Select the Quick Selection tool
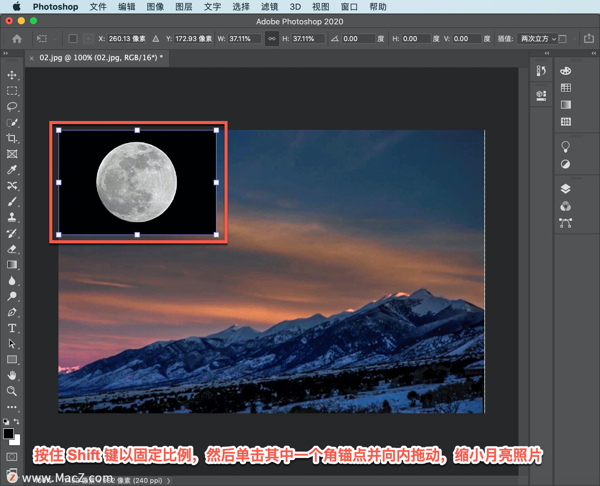The width and height of the screenshot is (600, 486). click(x=12, y=122)
